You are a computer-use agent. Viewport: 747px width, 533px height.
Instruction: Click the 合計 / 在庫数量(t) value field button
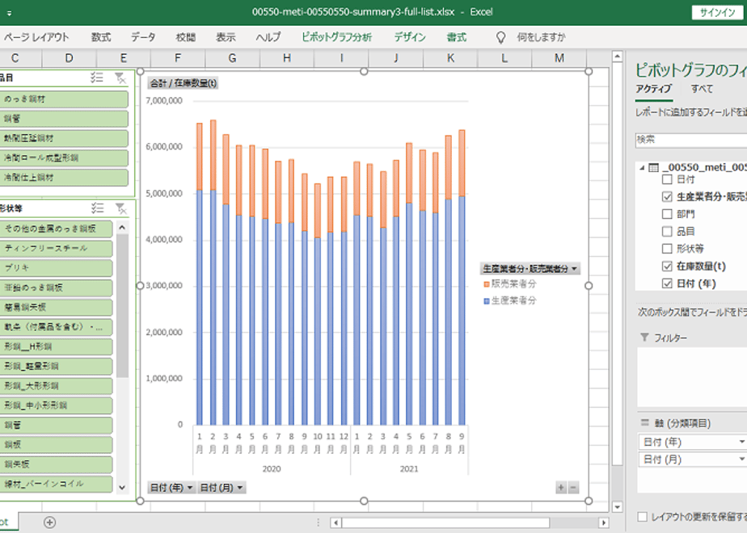tap(183, 83)
